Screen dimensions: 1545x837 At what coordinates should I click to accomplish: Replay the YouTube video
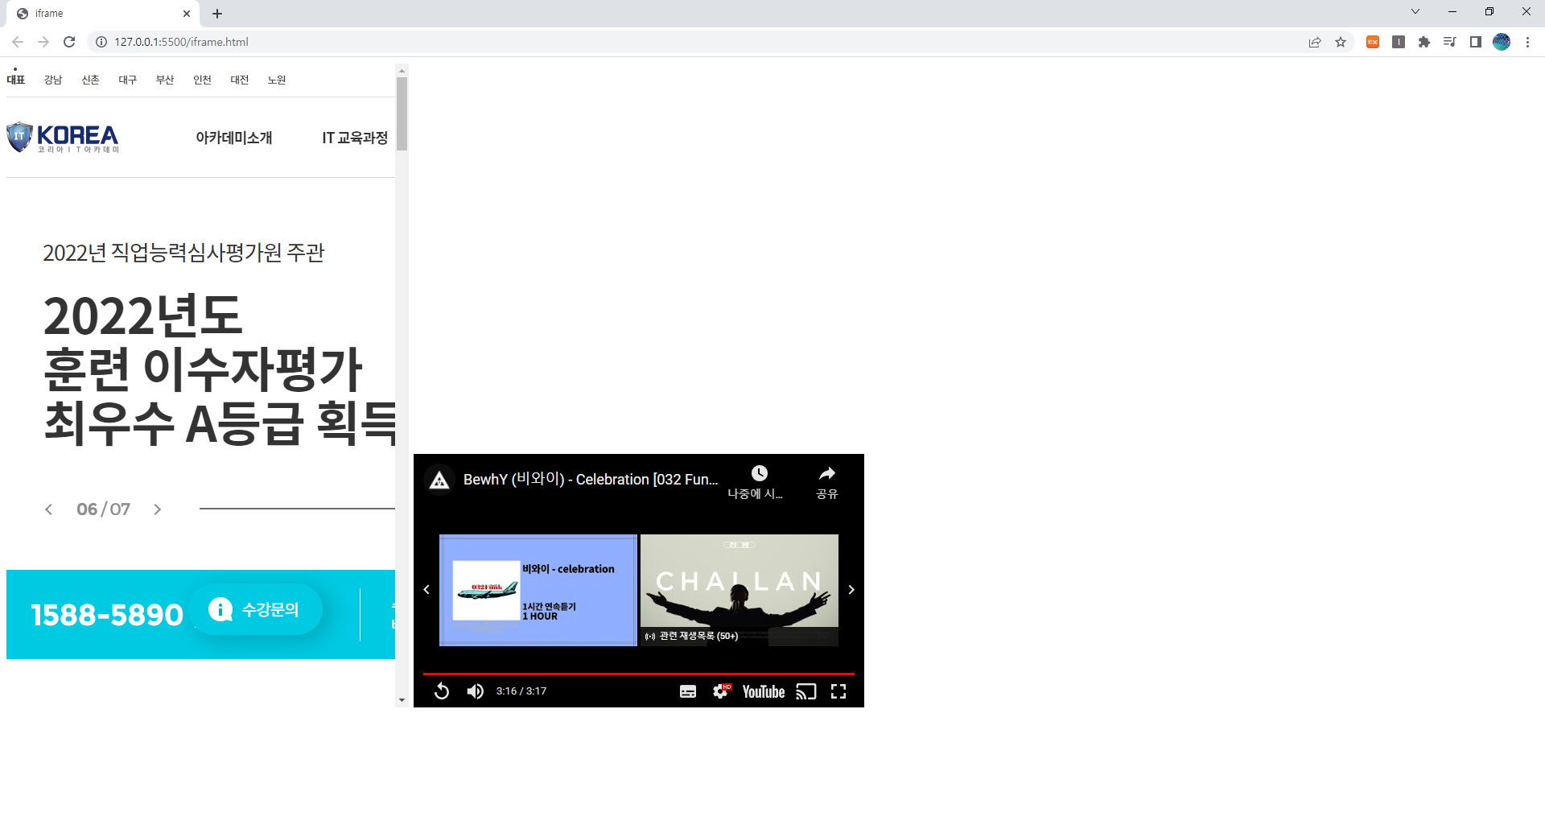click(x=442, y=691)
